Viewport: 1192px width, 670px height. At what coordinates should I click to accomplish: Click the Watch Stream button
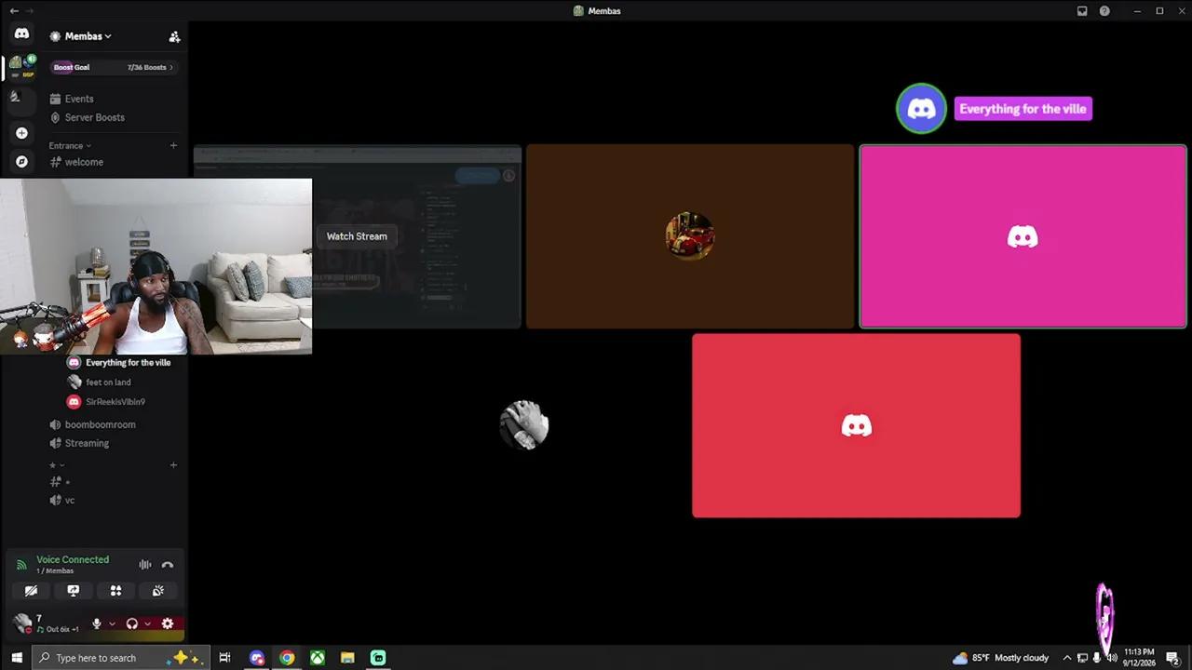tap(357, 236)
